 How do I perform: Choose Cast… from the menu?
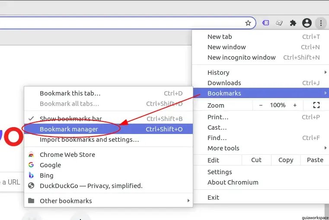(x=261, y=128)
